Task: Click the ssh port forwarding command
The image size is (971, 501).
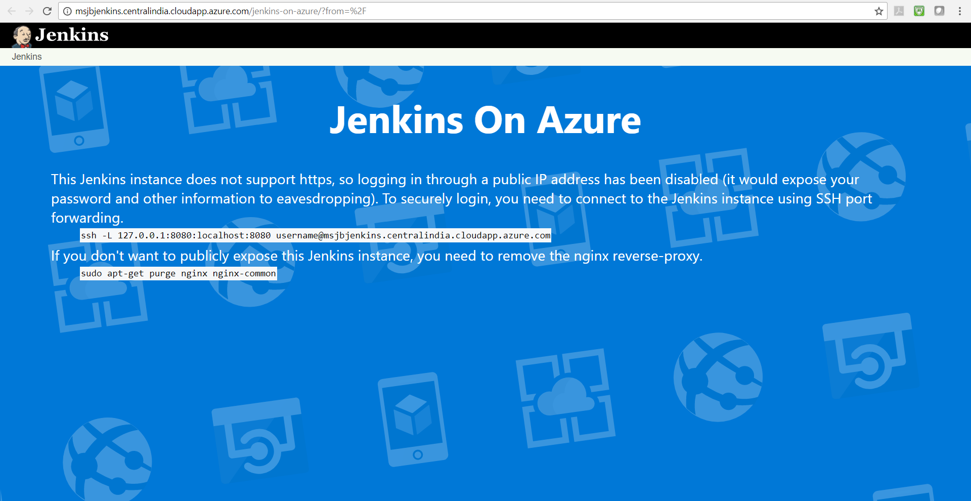Action: point(316,235)
